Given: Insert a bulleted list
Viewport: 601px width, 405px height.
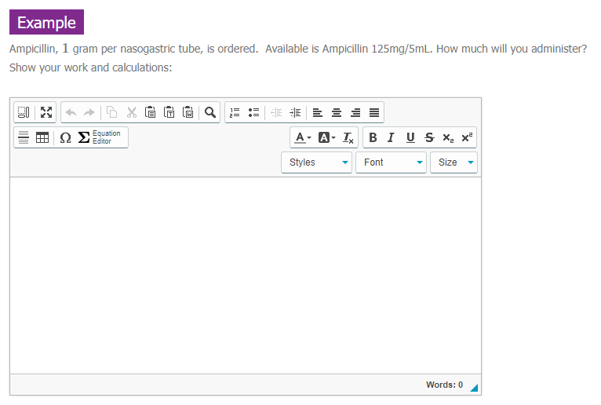Looking at the screenshot, I should point(253,112).
